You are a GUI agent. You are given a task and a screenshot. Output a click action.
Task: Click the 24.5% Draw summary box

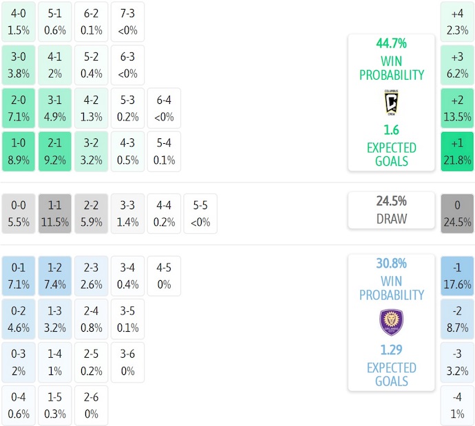point(391,210)
